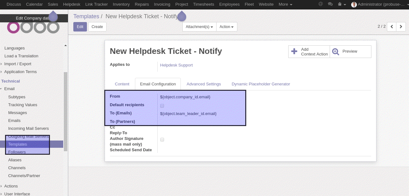
Task: Open the Action dropdown
Action: [227, 27]
